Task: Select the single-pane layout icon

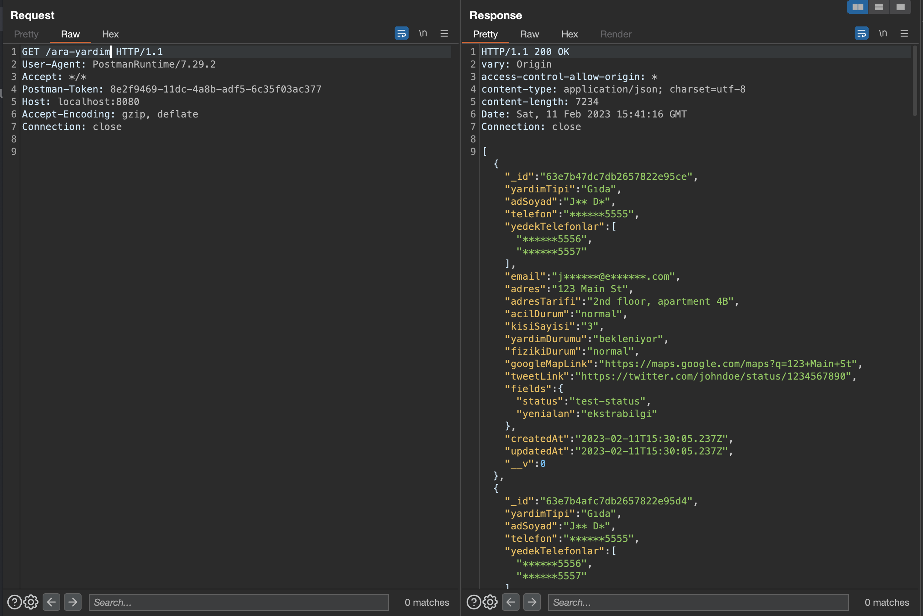Action: tap(900, 7)
